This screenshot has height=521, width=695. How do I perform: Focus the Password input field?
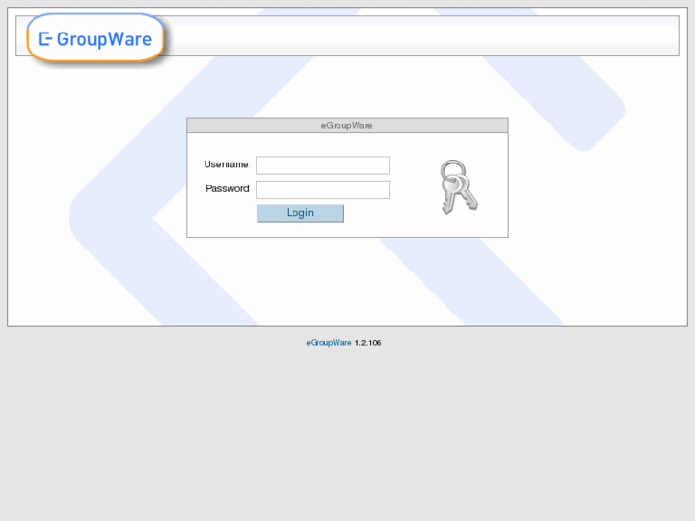pos(323,190)
